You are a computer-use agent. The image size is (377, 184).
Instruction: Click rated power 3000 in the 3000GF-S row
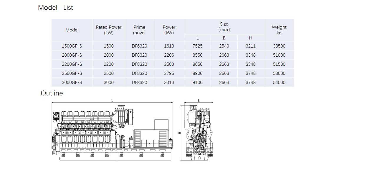coord(109,82)
